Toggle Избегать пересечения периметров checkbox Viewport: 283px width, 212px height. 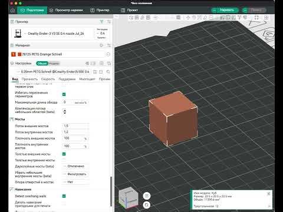64,94
